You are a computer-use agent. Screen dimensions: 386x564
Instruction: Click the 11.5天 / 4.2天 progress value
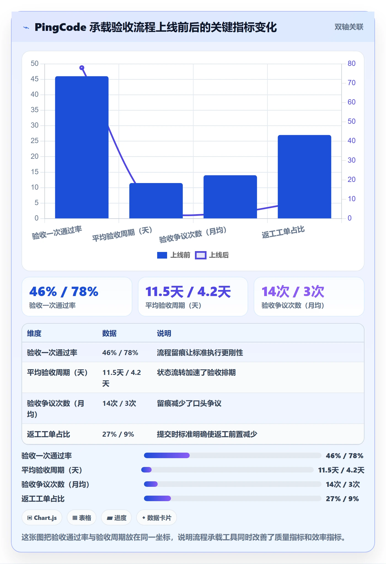point(341,470)
